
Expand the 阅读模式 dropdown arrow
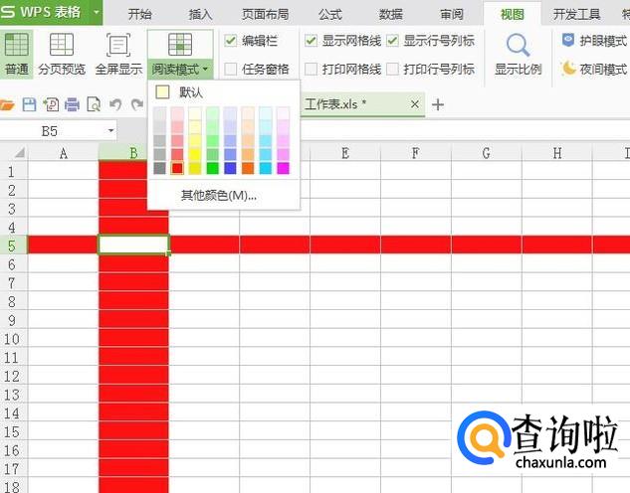pyautogui.click(x=205, y=70)
